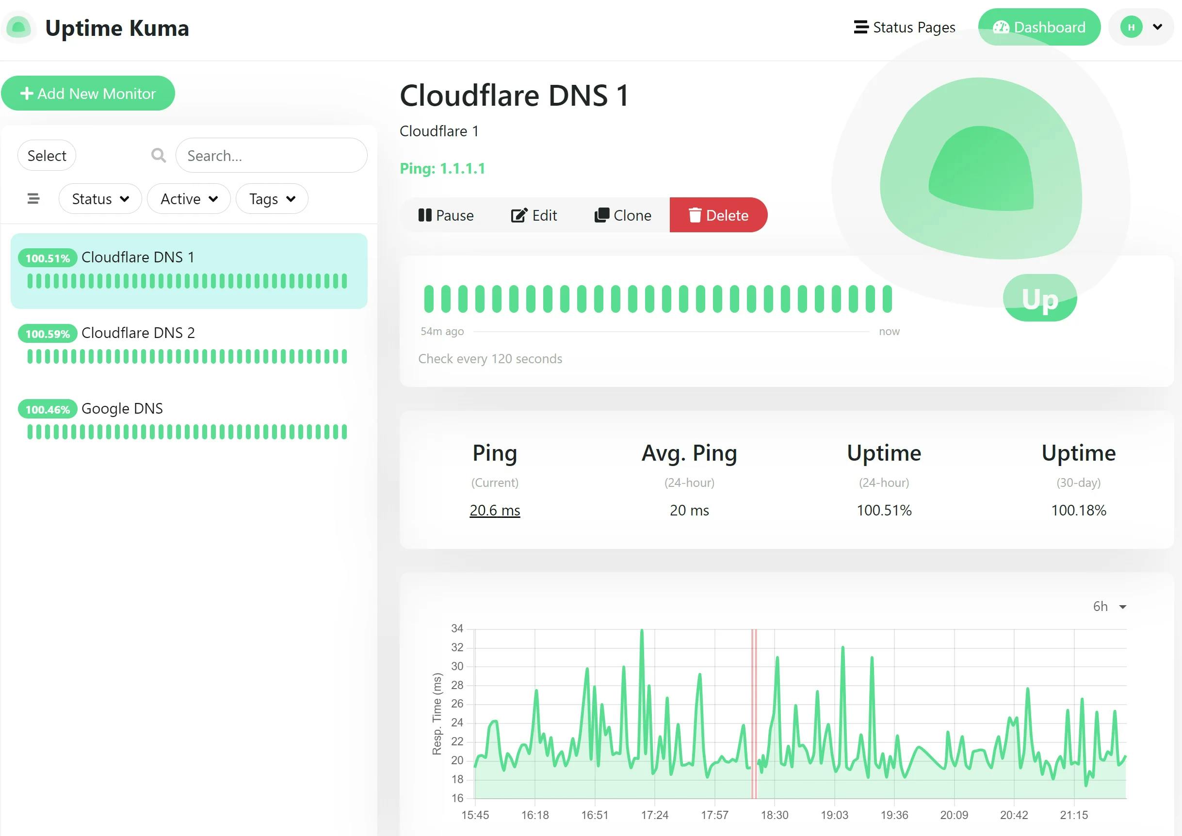Click the first heartbeat beat near 54m ago

coord(429,299)
